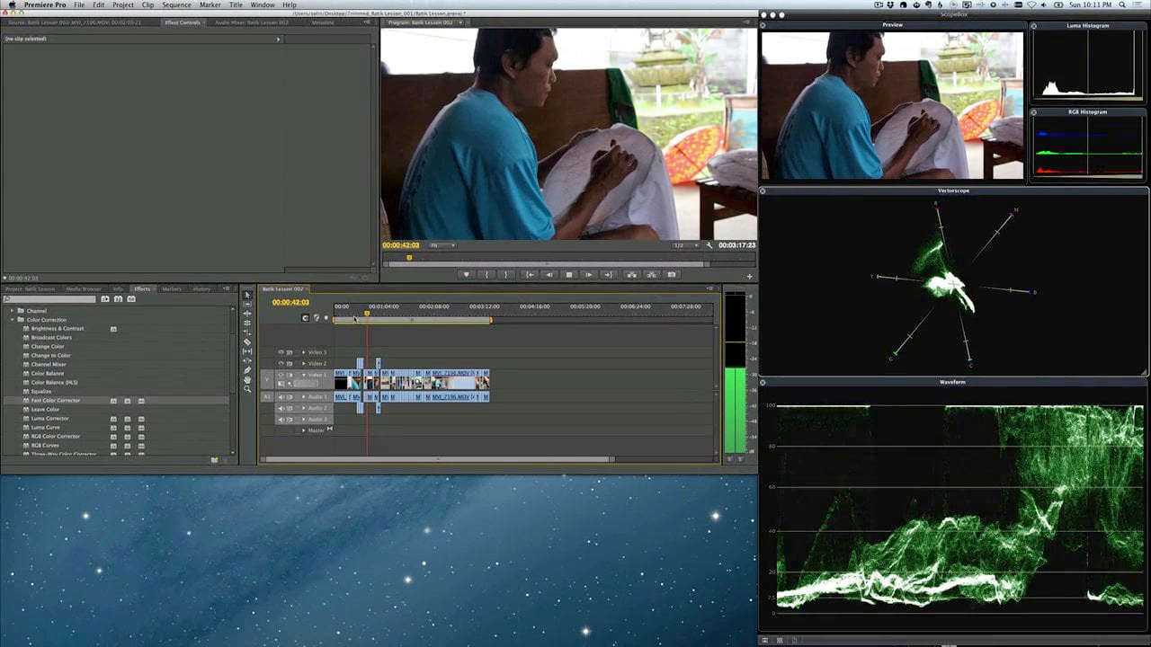Click the Stop button in Program monitor

pyautogui.click(x=569, y=275)
